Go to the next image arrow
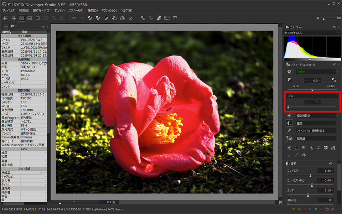The width and height of the screenshot is (342, 214). coord(14,18)
